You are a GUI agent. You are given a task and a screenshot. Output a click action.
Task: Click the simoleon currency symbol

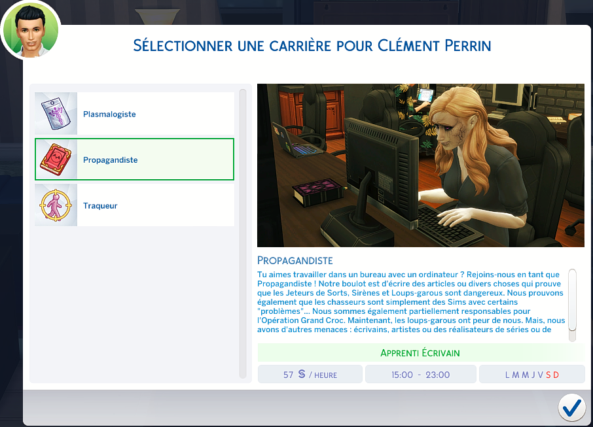302,374
